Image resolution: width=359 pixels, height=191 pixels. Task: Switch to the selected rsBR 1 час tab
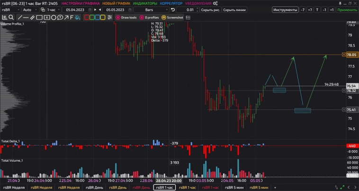(x=164, y=188)
